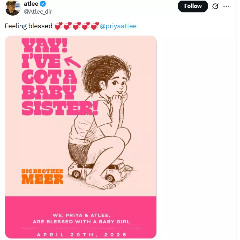Image resolution: width=240 pixels, height=240 pixels.
Task: Open the Grok explain icon
Action: pos(215,6)
